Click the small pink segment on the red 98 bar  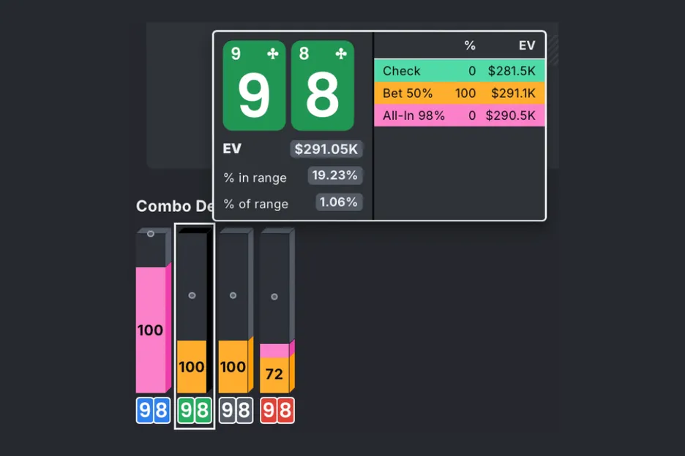point(274,351)
